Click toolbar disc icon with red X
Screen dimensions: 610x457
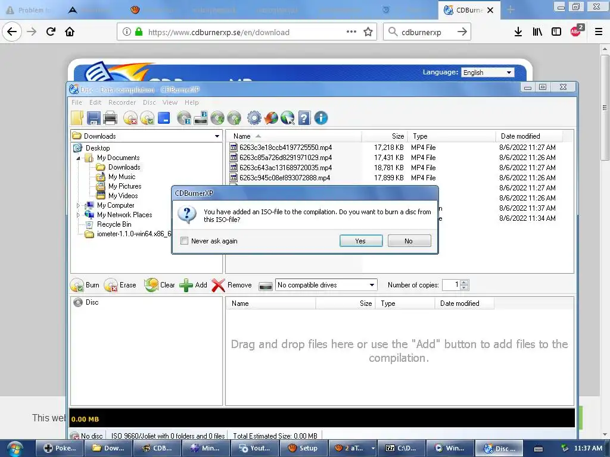pyautogui.click(x=130, y=118)
